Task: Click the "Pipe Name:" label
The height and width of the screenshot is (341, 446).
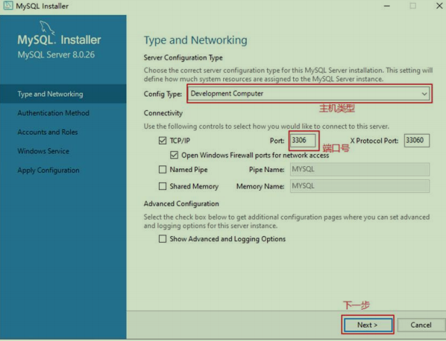Action: pos(266,170)
